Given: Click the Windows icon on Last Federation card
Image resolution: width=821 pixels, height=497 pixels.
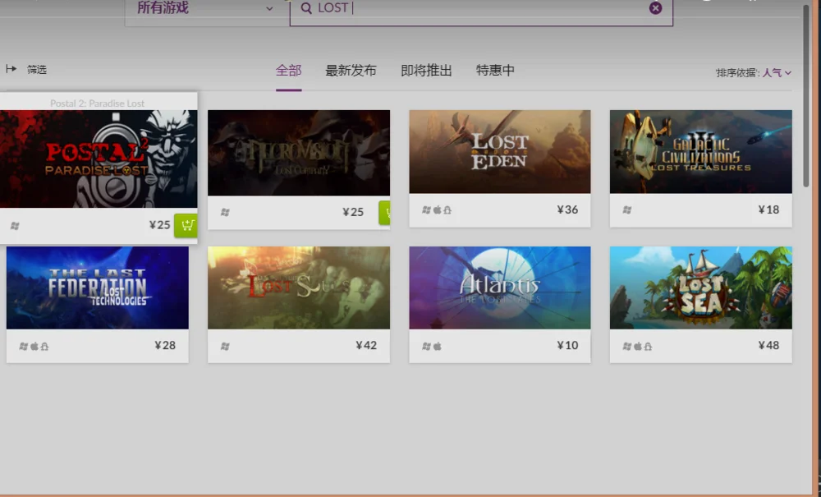Looking at the screenshot, I should 24,346.
